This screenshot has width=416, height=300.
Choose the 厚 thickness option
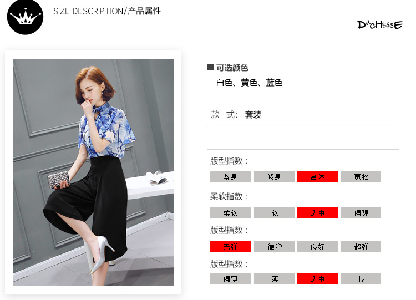tap(361, 279)
